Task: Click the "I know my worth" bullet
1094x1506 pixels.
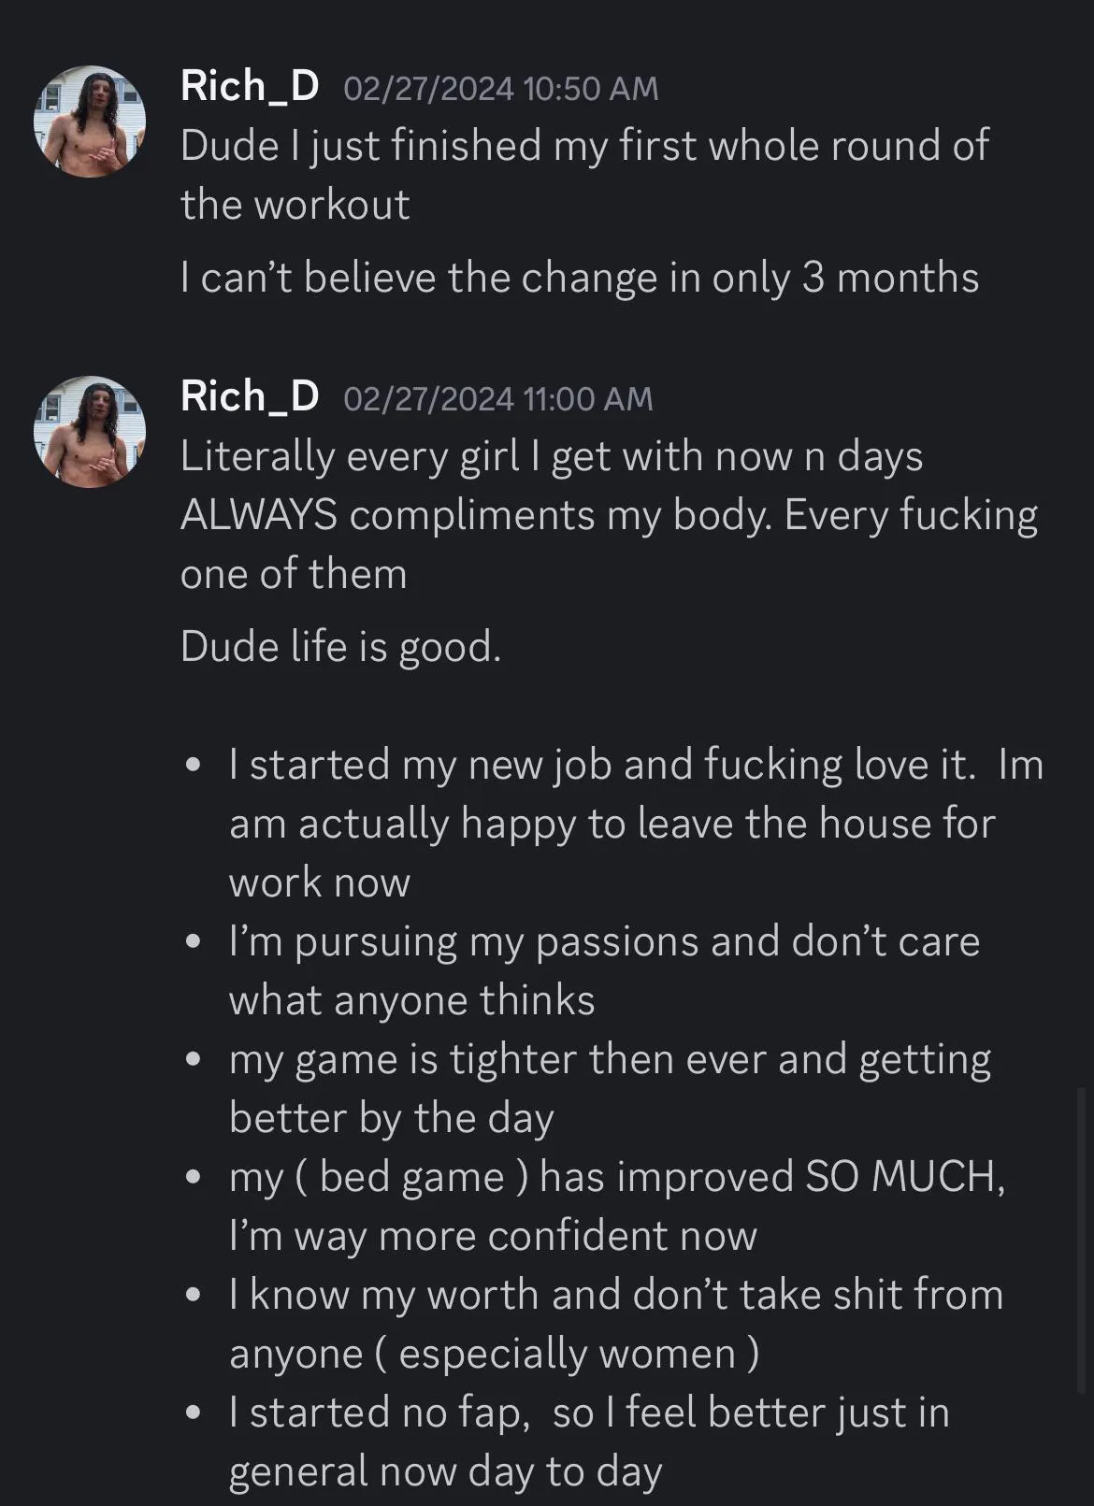Action: (x=615, y=1323)
